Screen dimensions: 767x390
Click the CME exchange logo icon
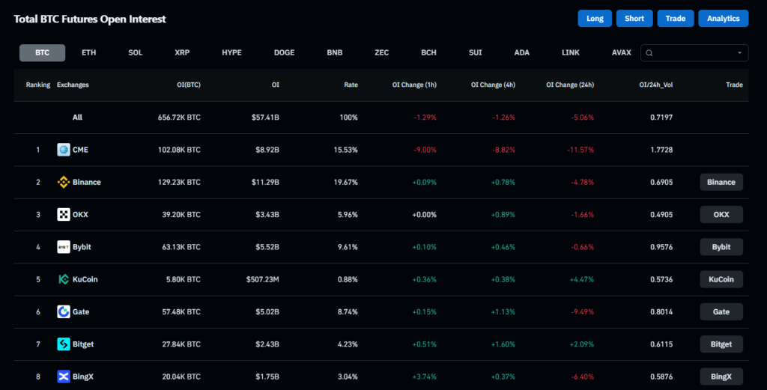(64, 150)
